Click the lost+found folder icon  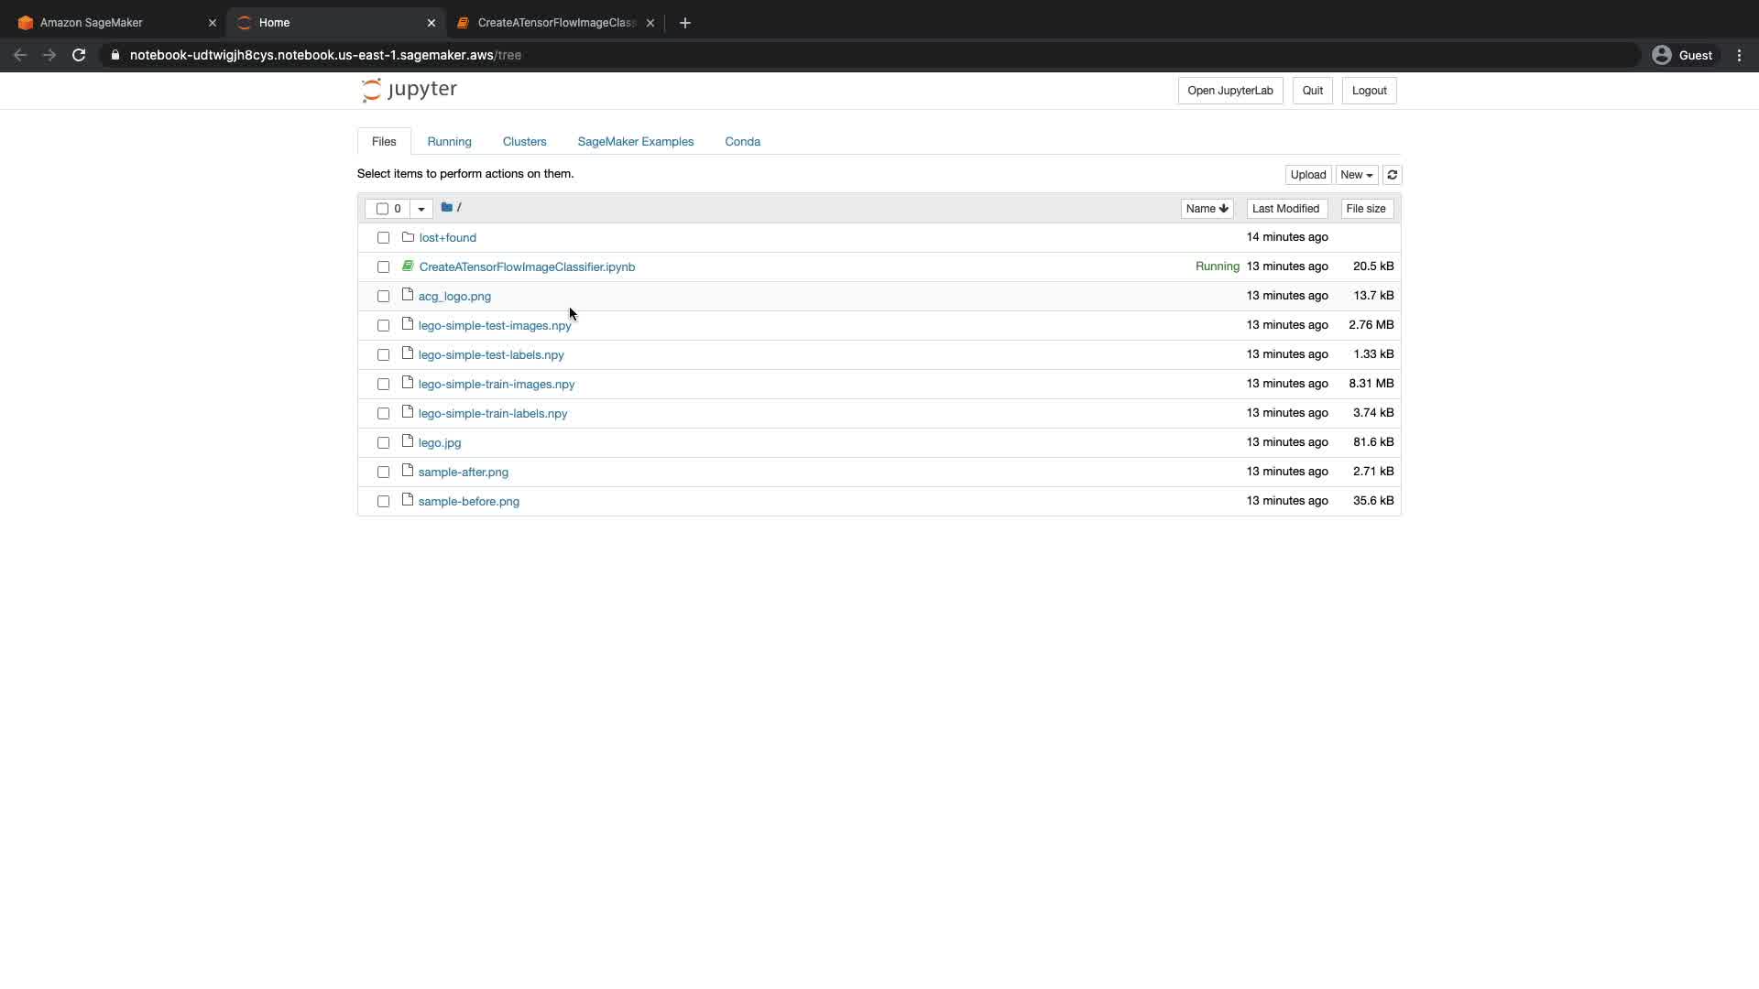(409, 237)
